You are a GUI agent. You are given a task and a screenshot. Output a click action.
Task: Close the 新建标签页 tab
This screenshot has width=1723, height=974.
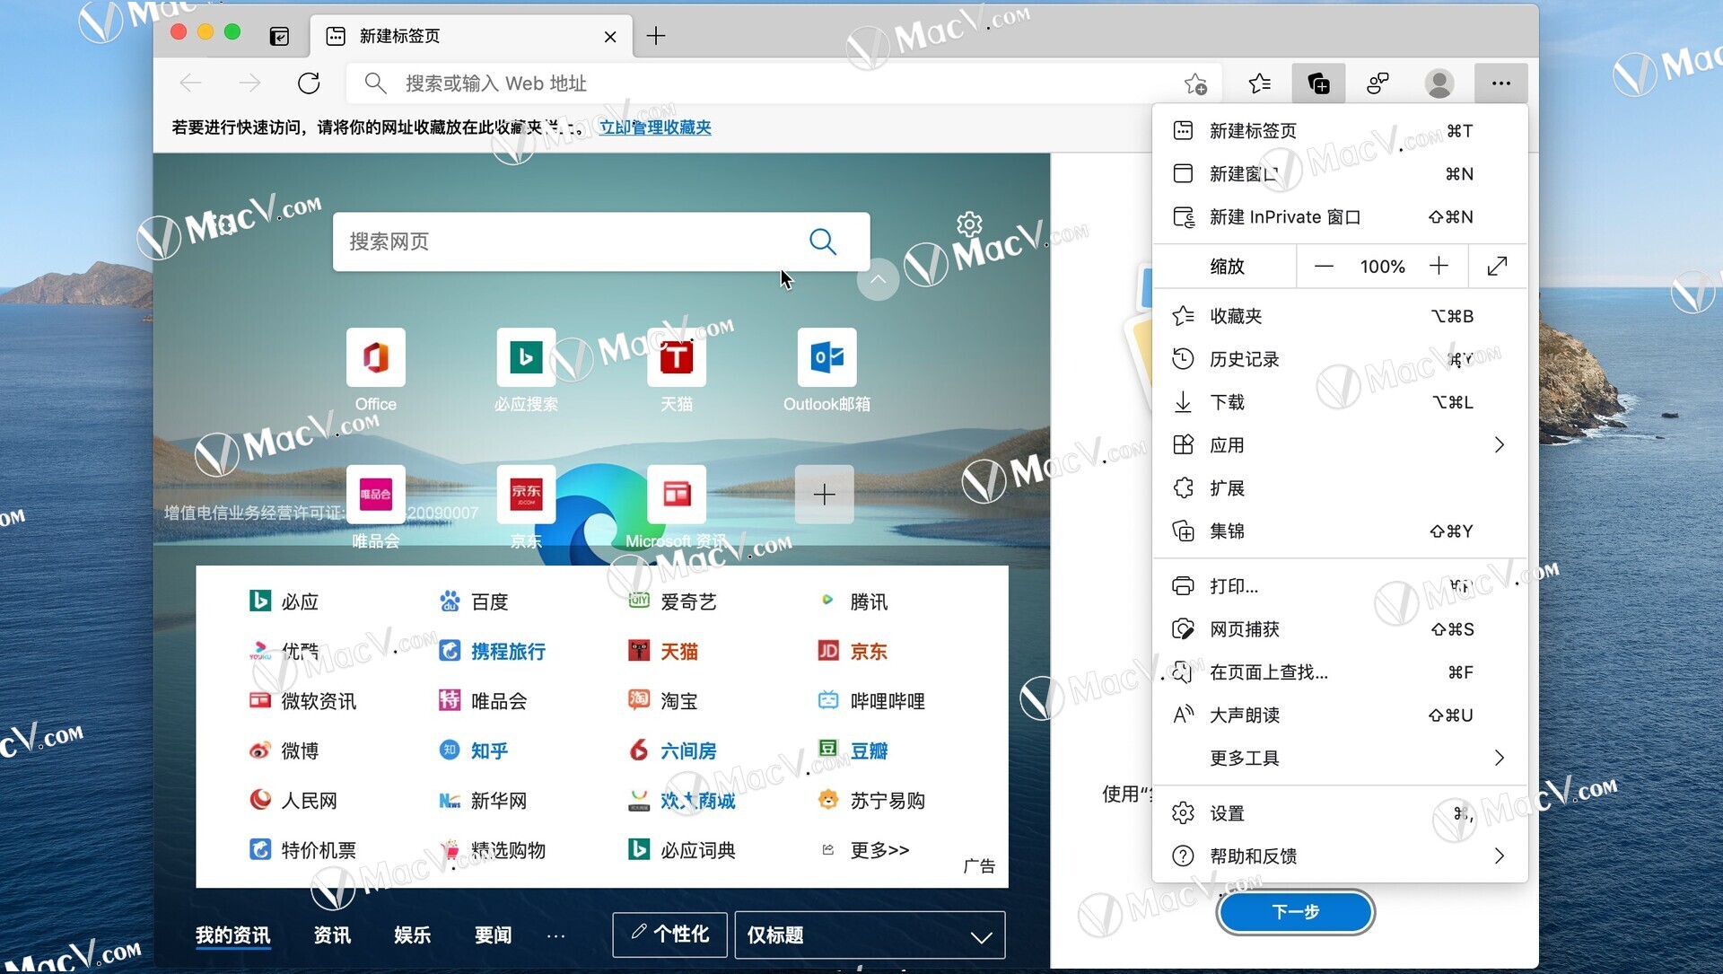(610, 37)
